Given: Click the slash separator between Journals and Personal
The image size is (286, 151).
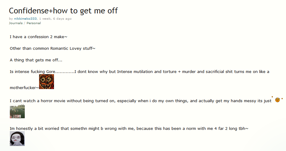Looking at the screenshot, I should pos(24,23).
